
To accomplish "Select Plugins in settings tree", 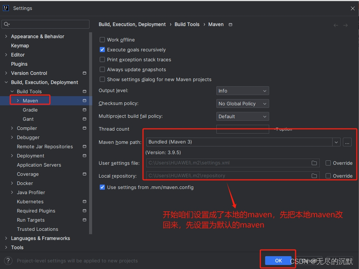I will pos(19,64).
